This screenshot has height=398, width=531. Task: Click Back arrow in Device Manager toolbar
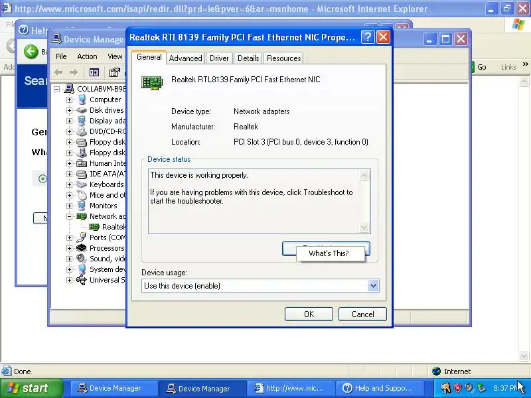(x=58, y=72)
